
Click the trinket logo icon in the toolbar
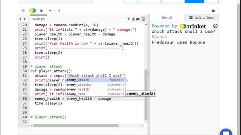tap(32, 11)
